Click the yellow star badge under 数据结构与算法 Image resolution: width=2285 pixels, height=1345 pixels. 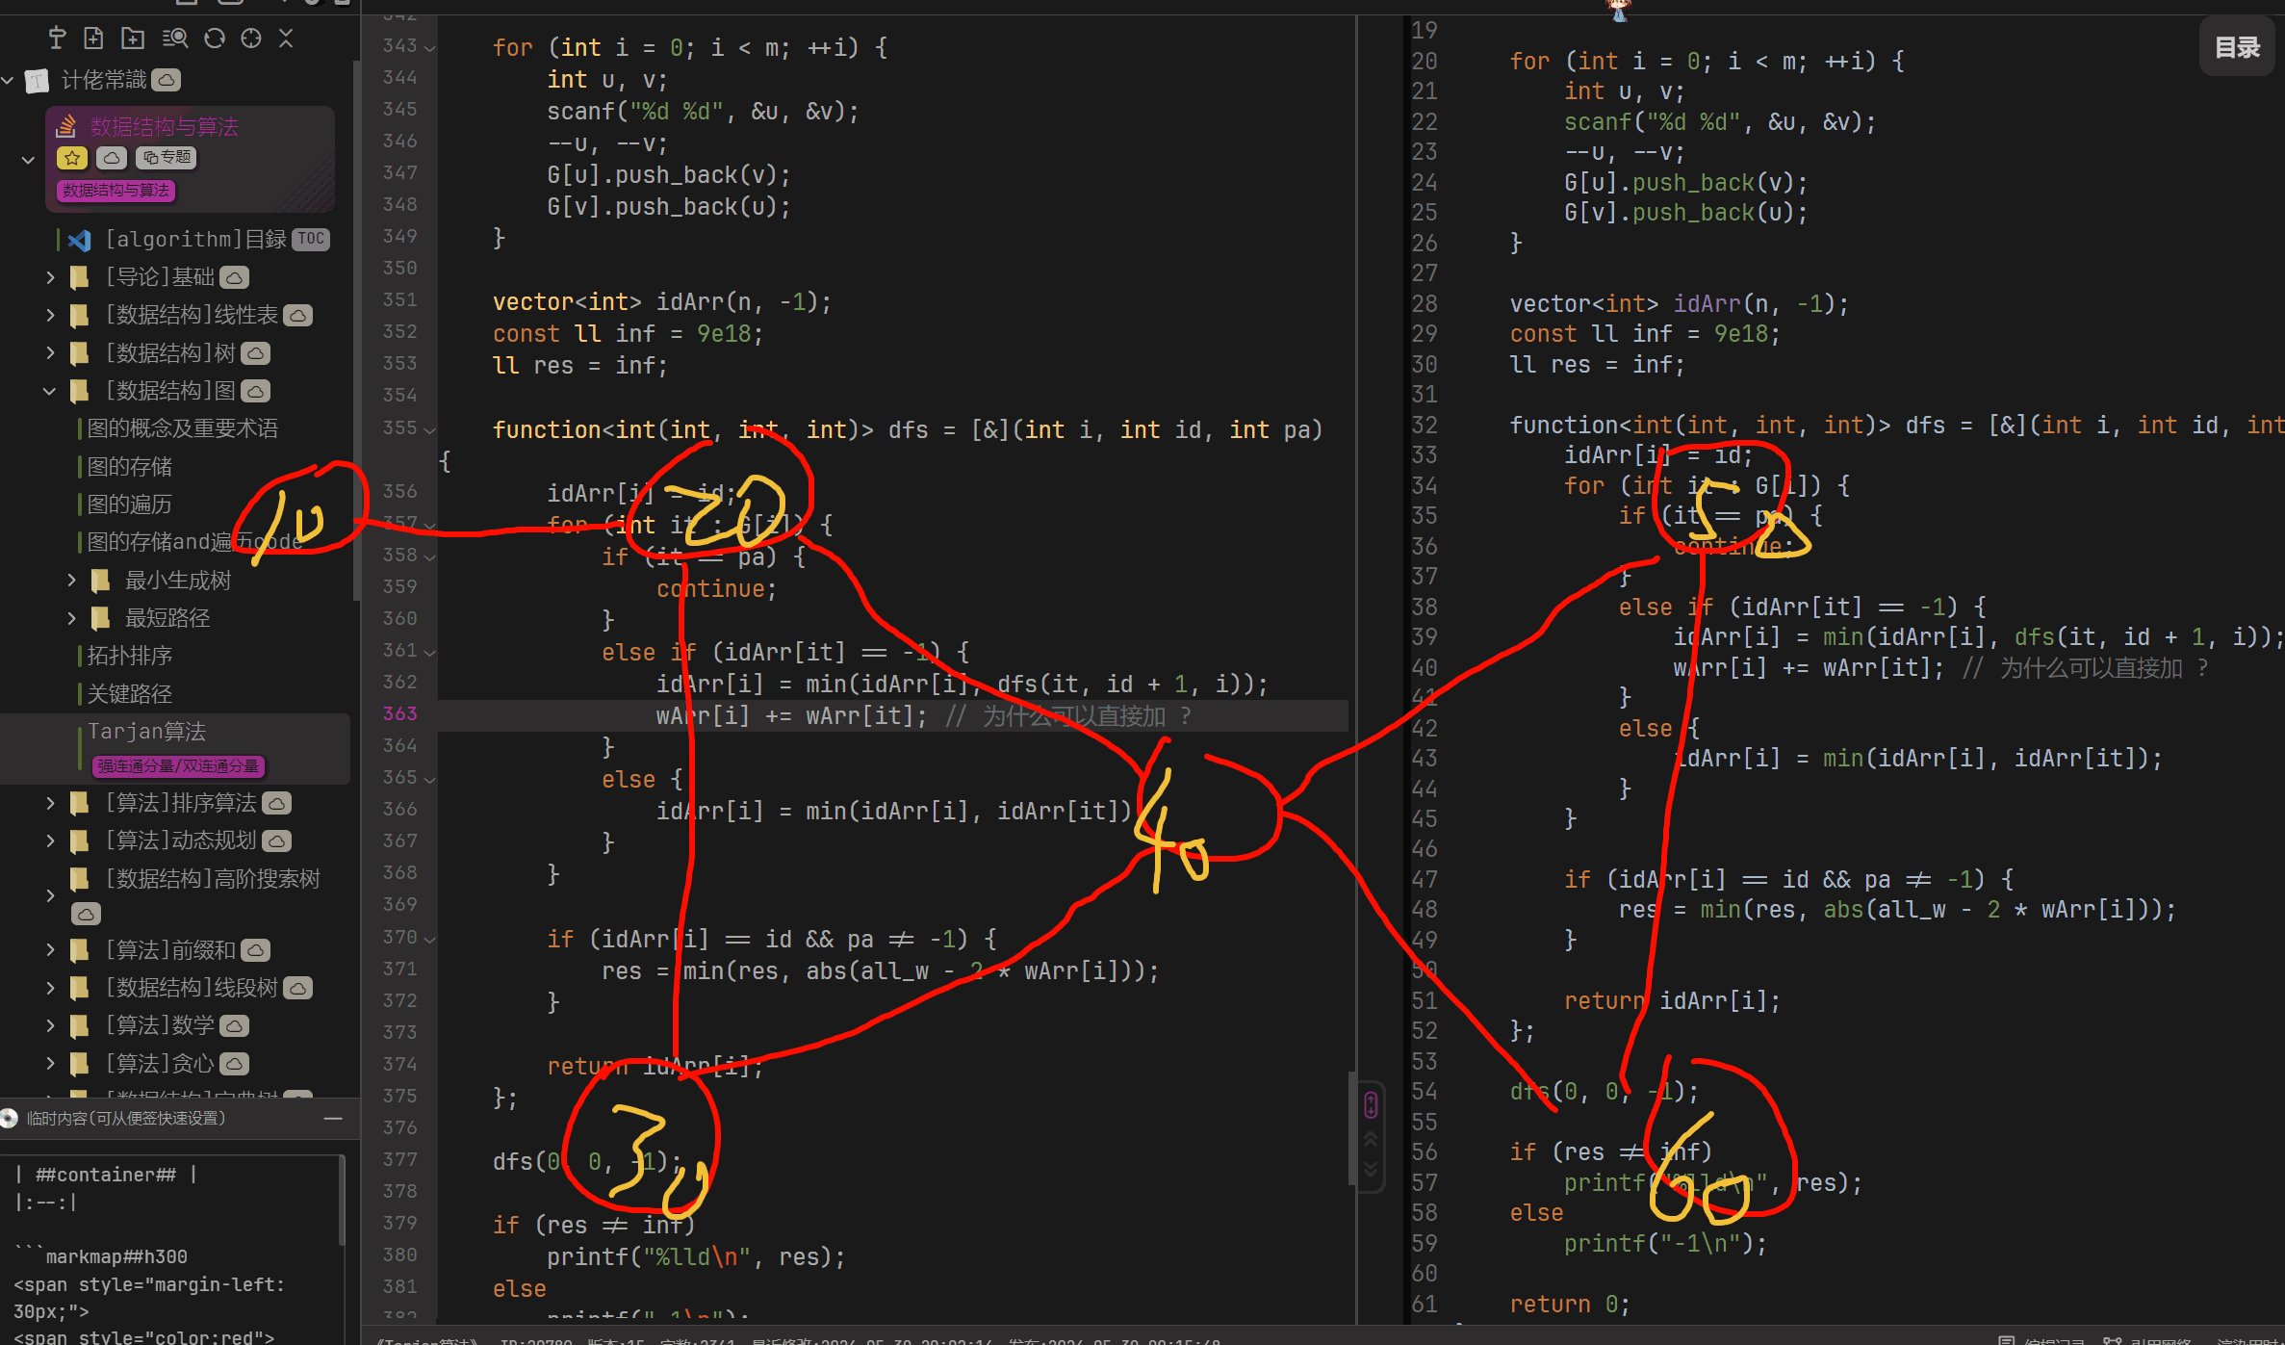72,158
